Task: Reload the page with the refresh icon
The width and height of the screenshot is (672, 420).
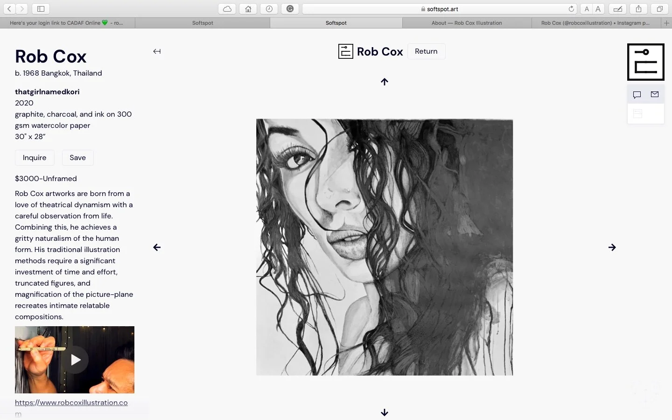Action: [571, 9]
